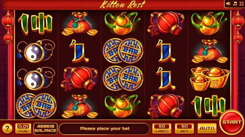The image size is (245, 137).
Task: Click the Kitten Rest title banner
Action: coord(123,4)
